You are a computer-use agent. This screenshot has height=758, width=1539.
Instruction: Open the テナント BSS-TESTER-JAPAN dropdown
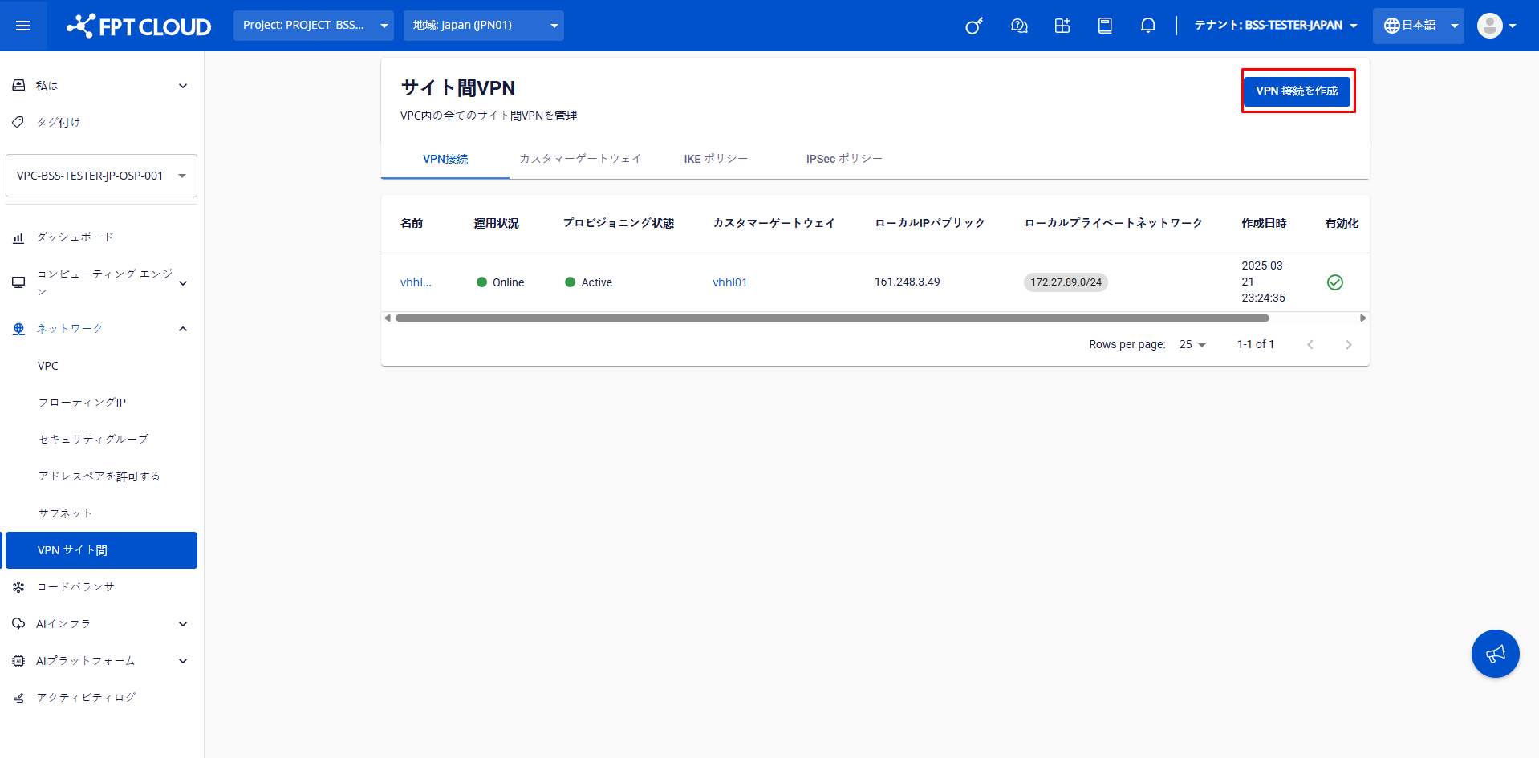(1276, 26)
